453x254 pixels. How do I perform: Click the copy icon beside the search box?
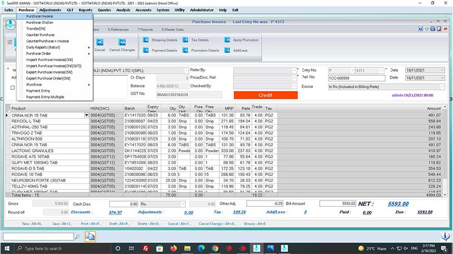coord(90,236)
